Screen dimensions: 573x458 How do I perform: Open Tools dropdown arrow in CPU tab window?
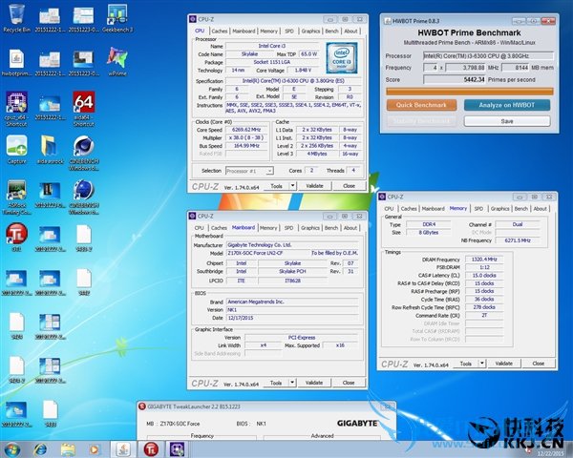click(292, 186)
